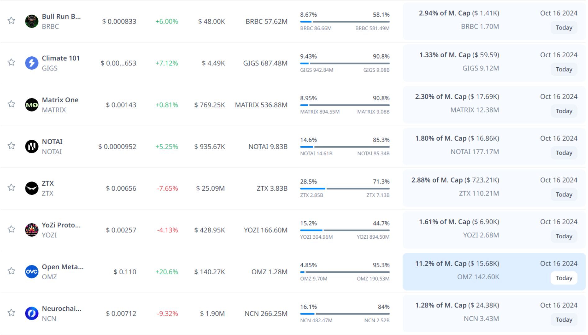This screenshot has width=588, height=335.
Task: Select the NOTAI coin logo icon
Action: click(x=32, y=147)
